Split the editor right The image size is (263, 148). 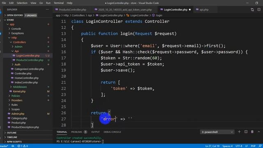click(259, 9)
